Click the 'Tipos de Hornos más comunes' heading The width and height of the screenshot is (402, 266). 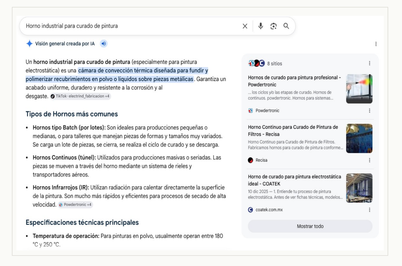72,114
